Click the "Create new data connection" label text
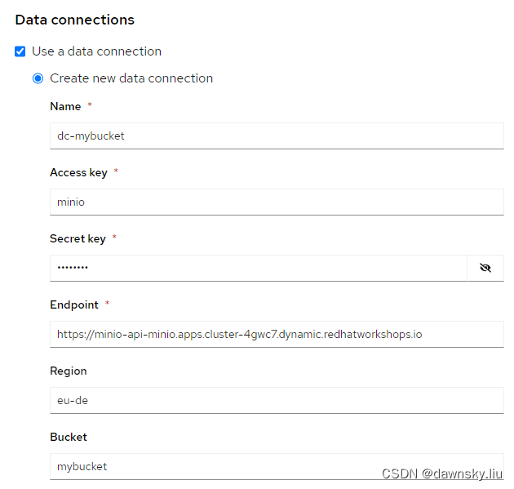This screenshot has width=514, height=489. (x=131, y=78)
